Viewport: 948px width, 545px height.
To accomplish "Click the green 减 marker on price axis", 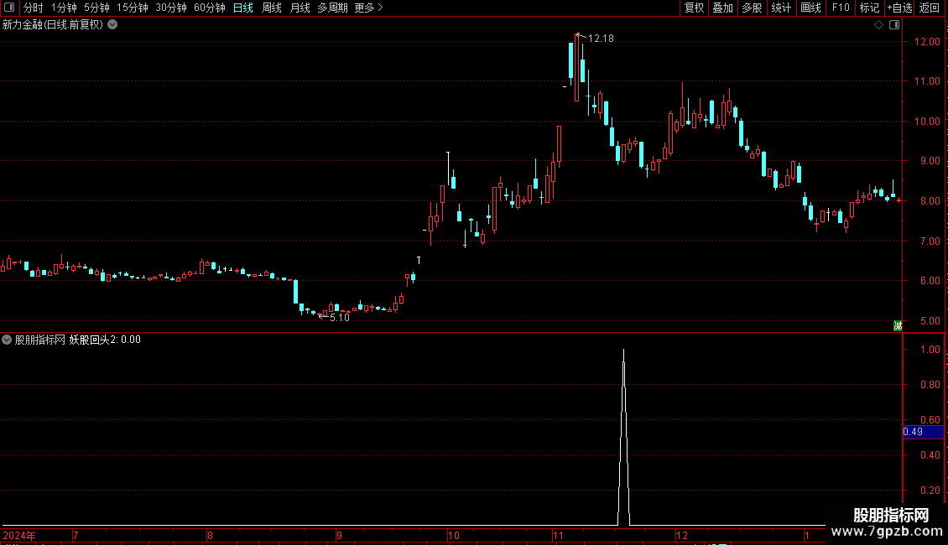I will 898,325.
